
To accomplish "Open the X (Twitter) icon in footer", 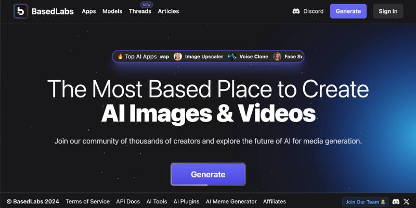I will (407, 202).
